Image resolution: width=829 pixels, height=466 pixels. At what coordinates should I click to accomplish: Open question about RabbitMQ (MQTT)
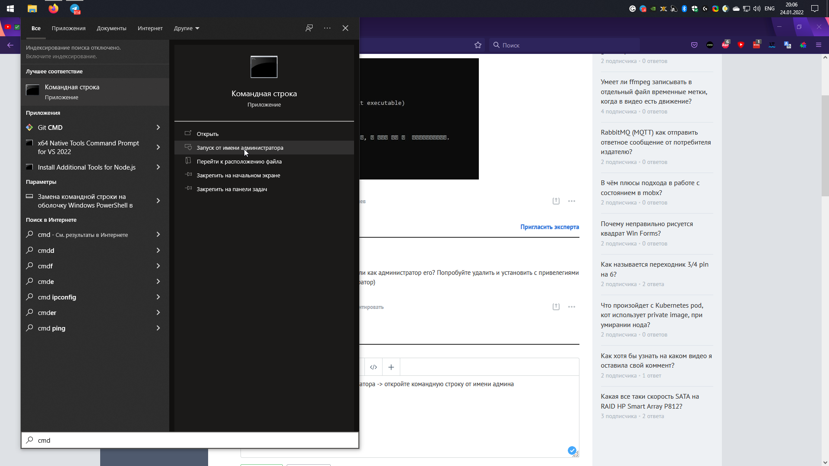coord(656,142)
